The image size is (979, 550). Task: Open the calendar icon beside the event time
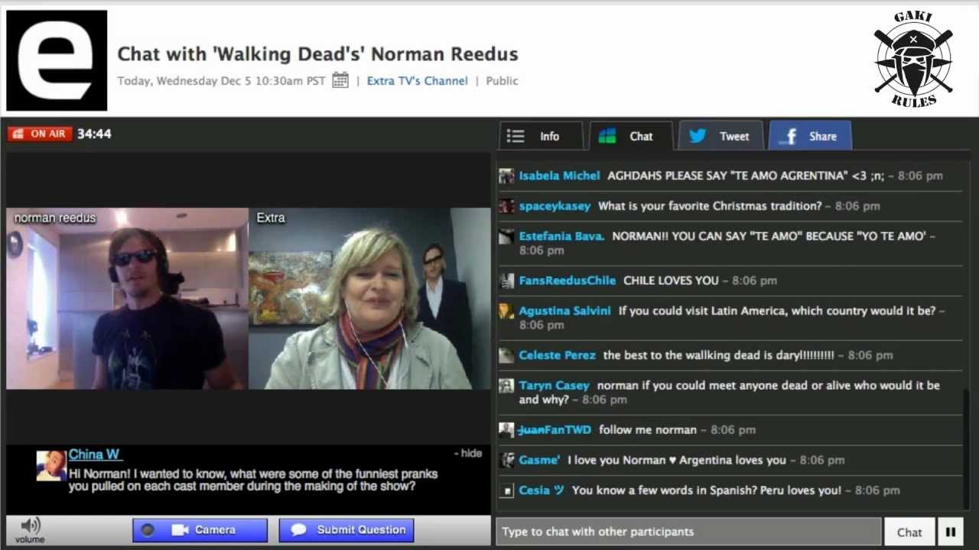pos(340,80)
